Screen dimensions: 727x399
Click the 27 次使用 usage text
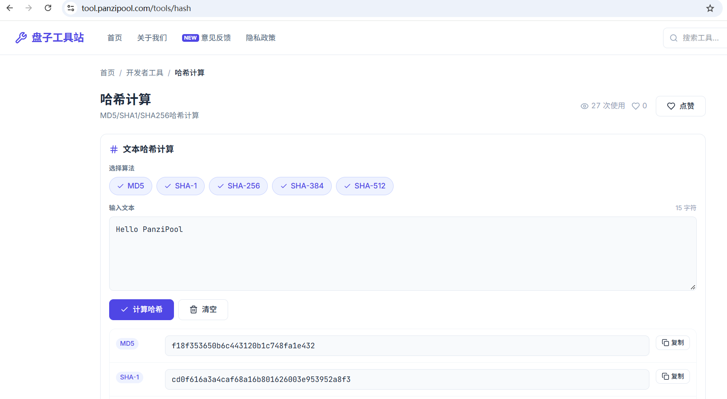pyautogui.click(x=608, y=106)
